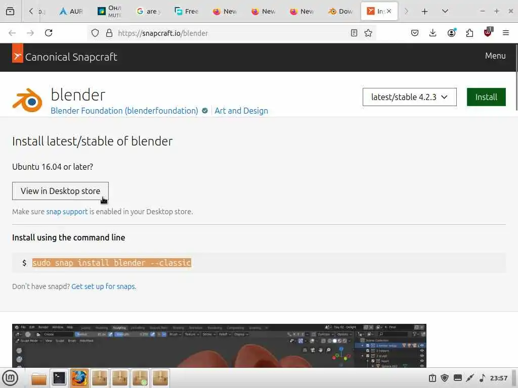Open the Firefox View icon in the tab bar
This screenshot has width=518, height=388.
(10, 11)
